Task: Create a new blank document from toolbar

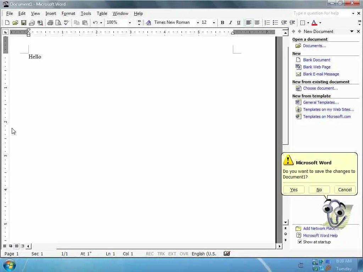Action: click(x=7, y=22)
